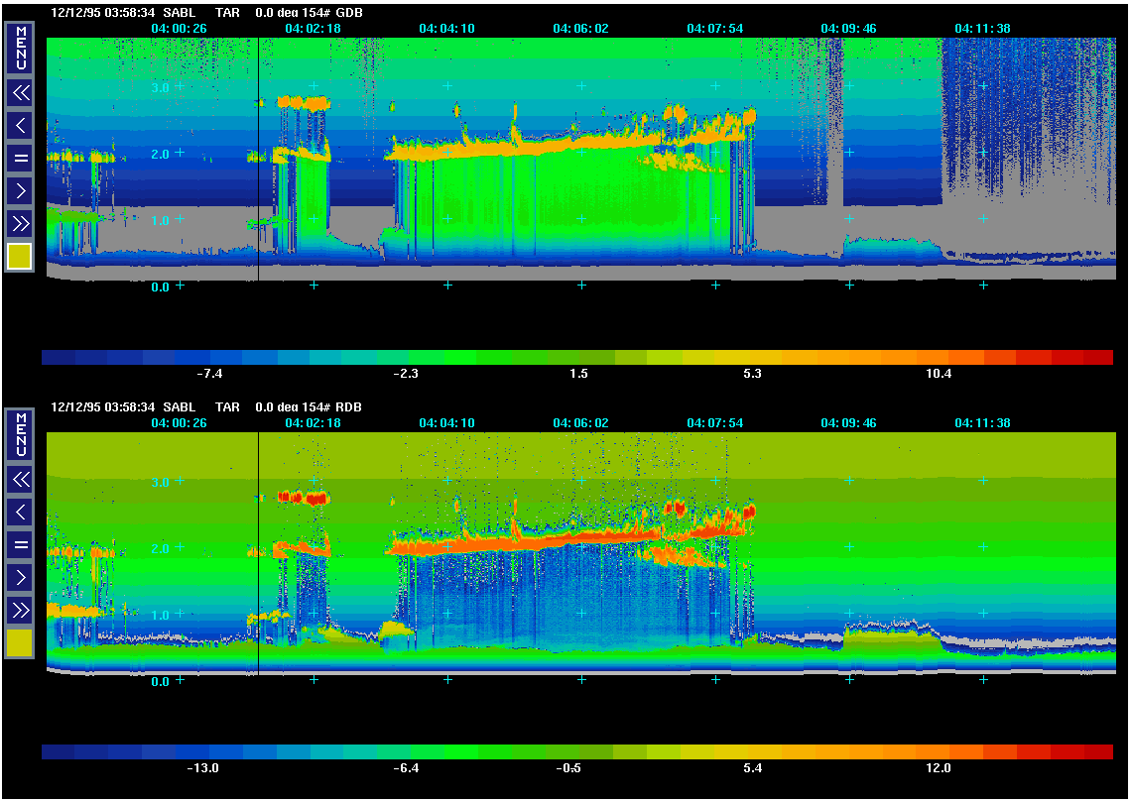Click dark blue end of lower RDB color scale
The image size is (1132, 803).
click(58, 752)
